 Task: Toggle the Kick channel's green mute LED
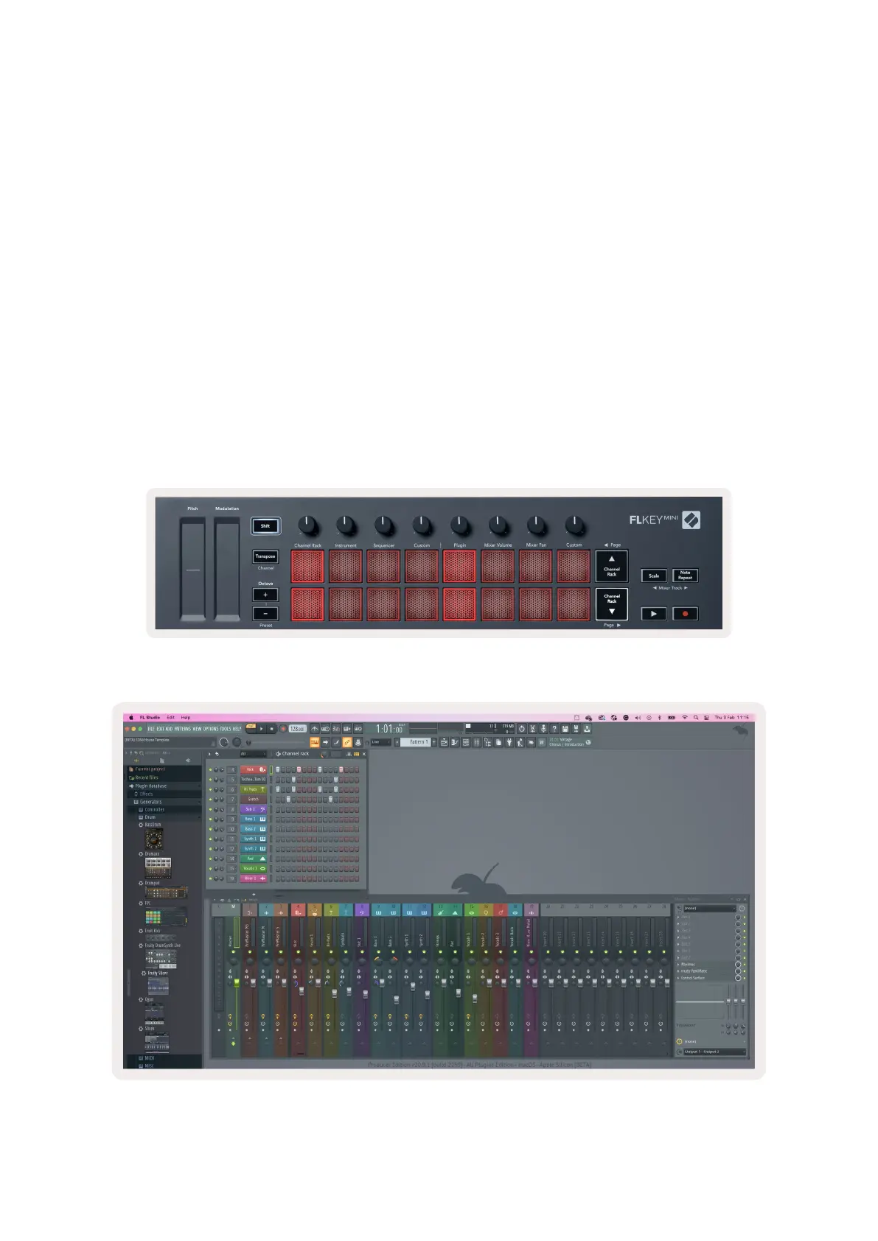pyautogui.click(x=210, y=769)
